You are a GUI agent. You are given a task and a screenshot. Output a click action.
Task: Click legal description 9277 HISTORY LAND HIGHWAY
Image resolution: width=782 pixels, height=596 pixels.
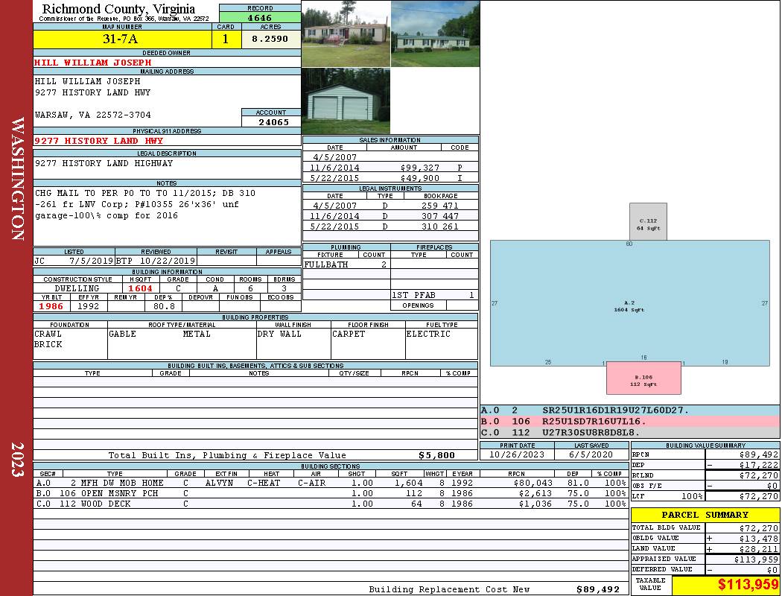pyautogui.click(x=104, y=163)
